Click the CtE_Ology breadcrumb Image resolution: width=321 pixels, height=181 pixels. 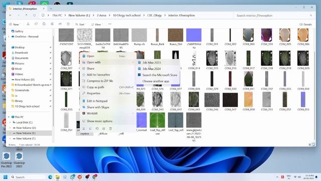[154, 16]
